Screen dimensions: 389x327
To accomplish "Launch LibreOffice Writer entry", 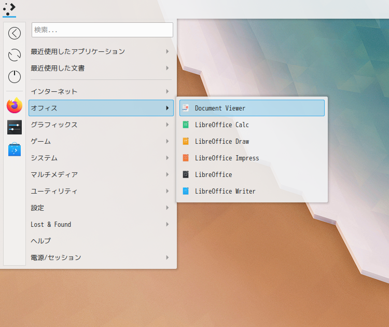I will (252, 191).
